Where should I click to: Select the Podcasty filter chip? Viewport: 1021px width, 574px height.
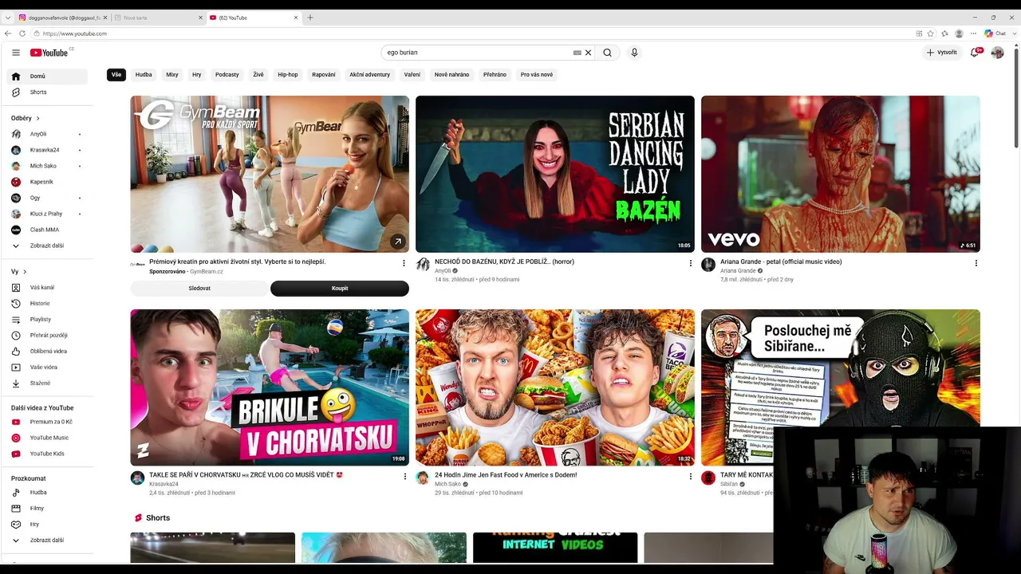(x=227, y=75)
